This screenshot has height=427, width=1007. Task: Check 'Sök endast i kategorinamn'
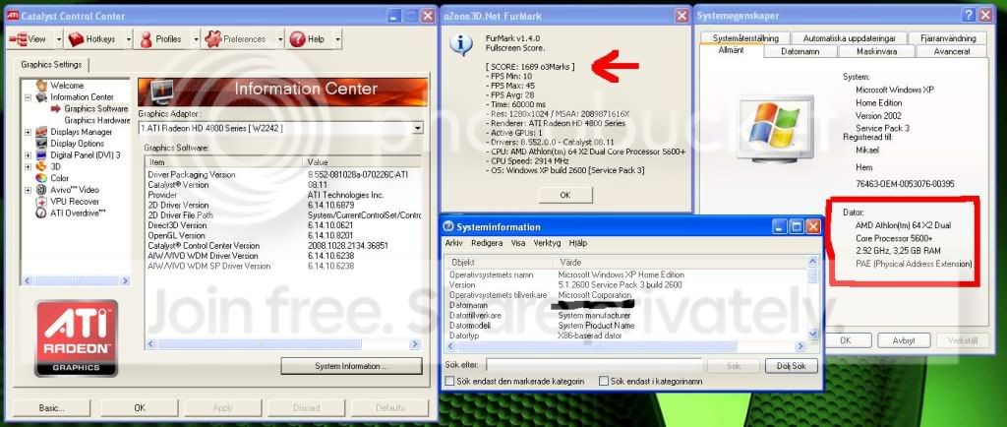603,382
